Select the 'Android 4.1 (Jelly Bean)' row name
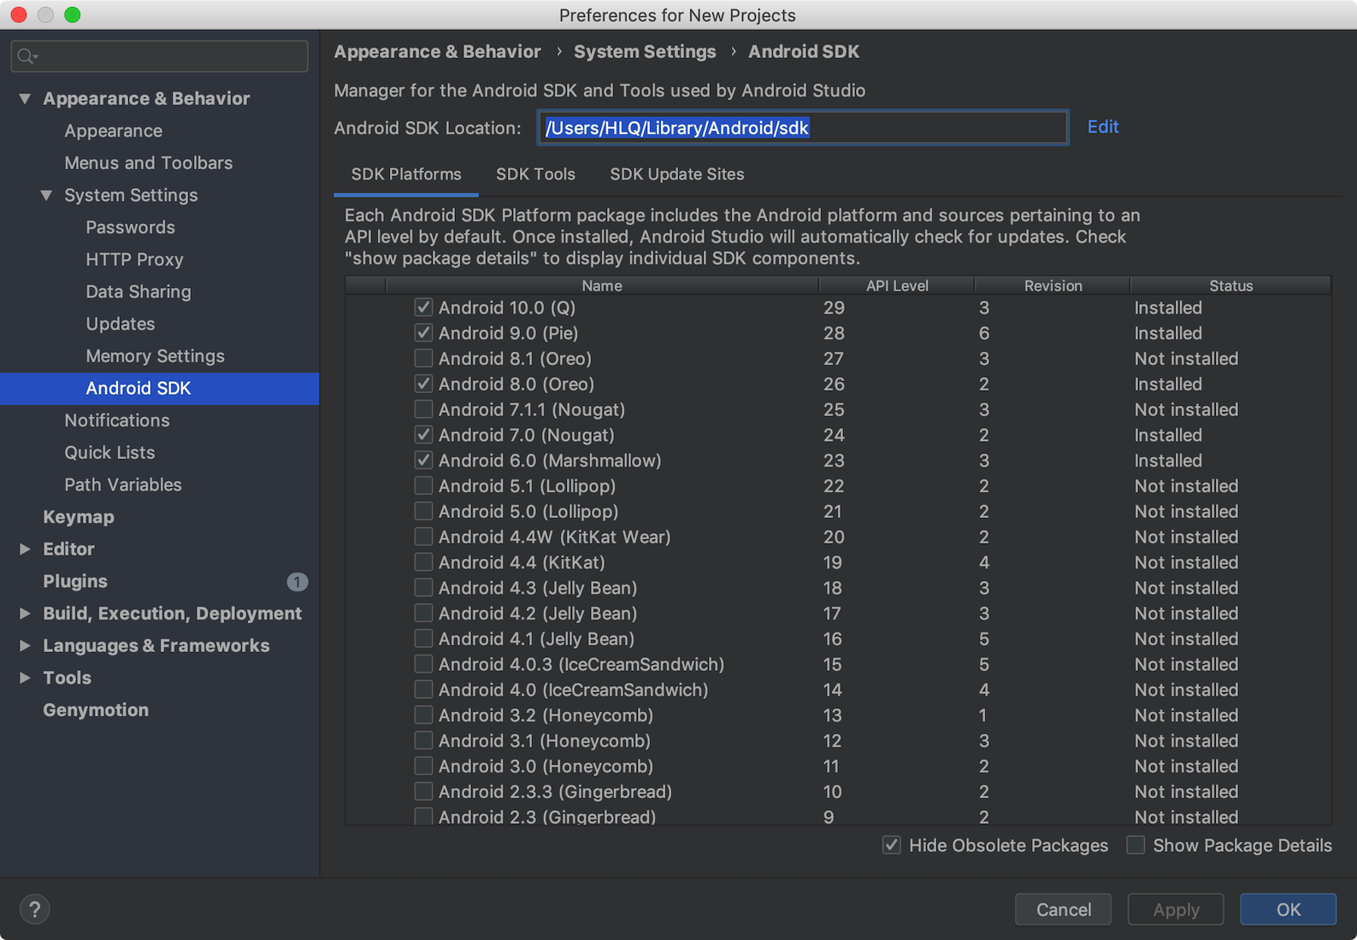The height and width of the screenshot is (940, 1357). click(536, 639)
